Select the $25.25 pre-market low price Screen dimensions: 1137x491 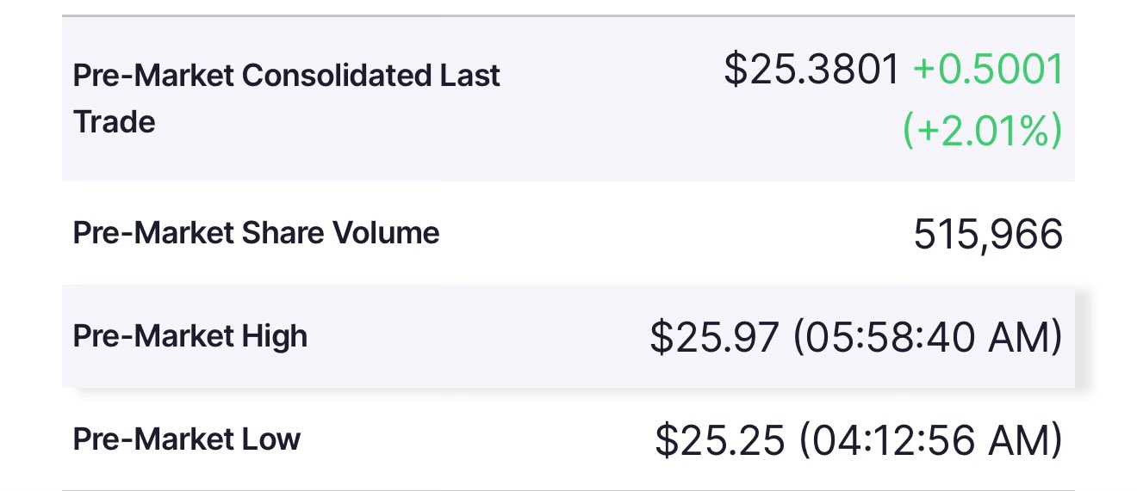[x=720, y=440]
